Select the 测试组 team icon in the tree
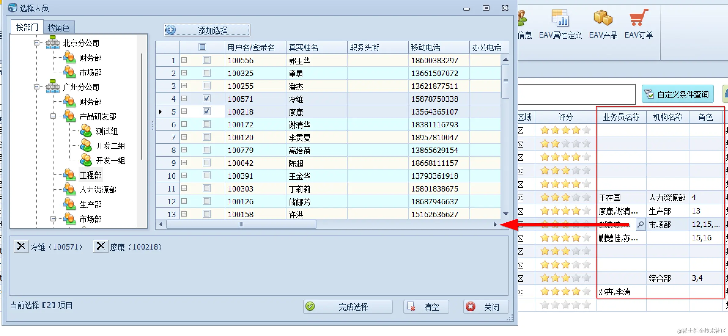Image resolution: width=728 pixels, height=336 pixels. [x=86, y=131]
